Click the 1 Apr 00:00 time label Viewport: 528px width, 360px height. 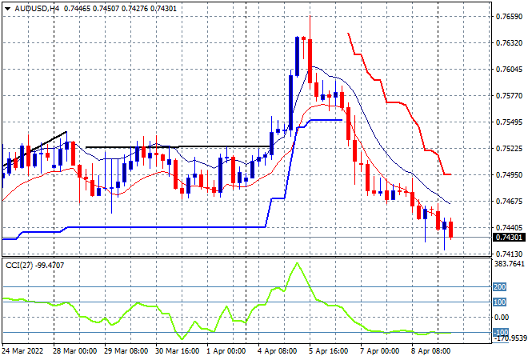pos(226,351)
